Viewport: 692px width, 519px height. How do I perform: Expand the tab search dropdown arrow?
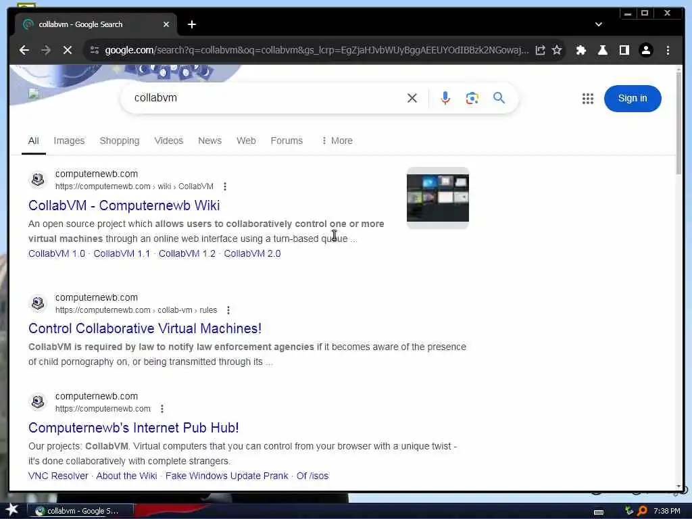pos(599,24)
